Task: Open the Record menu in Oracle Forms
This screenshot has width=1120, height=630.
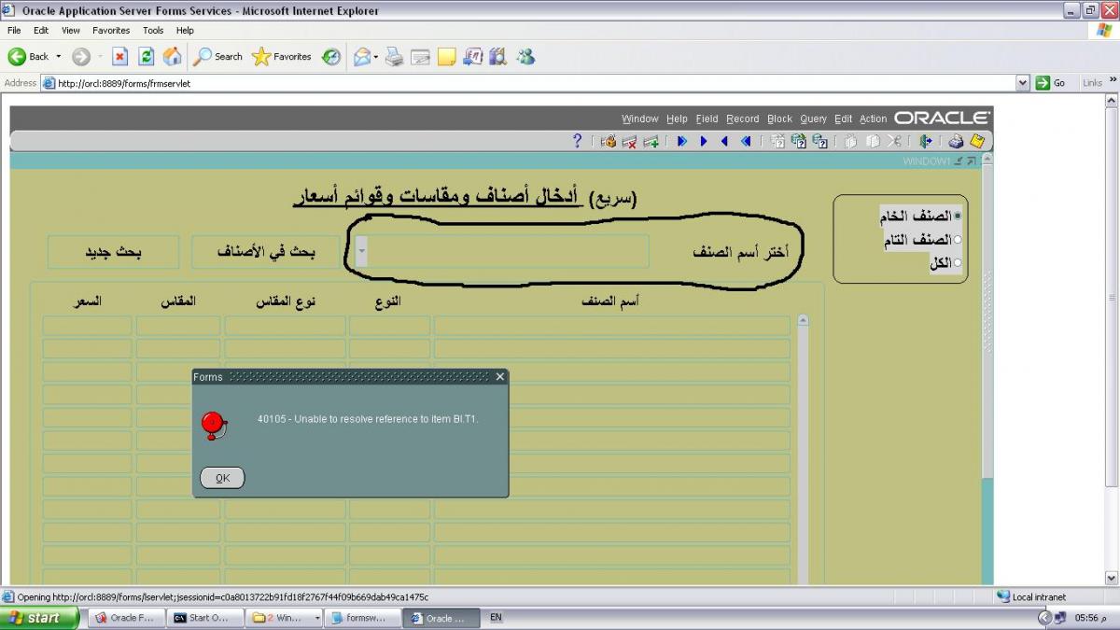Action: point(742,119)
